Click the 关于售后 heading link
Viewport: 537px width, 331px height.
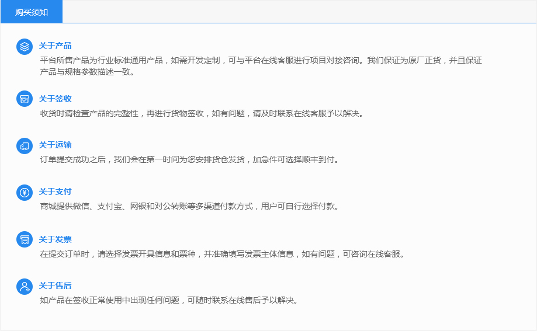(x=55, y=285)
